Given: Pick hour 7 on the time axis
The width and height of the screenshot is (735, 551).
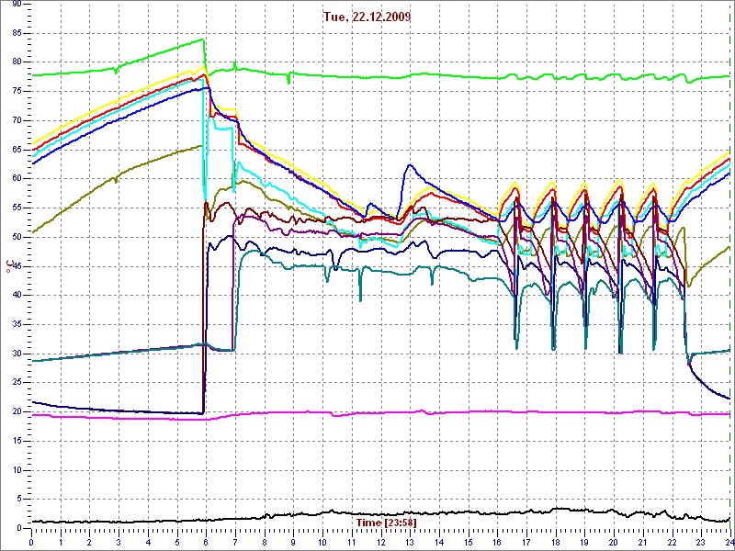Looking at the screenshot, I should [x=235, y=542].
